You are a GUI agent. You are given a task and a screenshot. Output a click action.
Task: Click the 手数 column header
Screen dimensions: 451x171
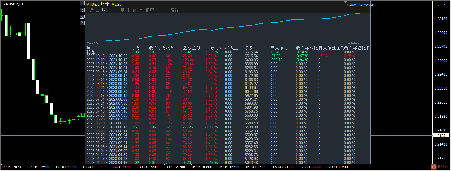(x=136, y=48)
